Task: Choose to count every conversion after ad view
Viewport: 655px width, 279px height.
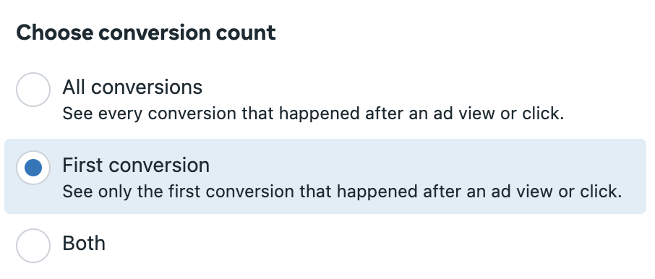Action: pyautogui.click(x=33, y=90)
